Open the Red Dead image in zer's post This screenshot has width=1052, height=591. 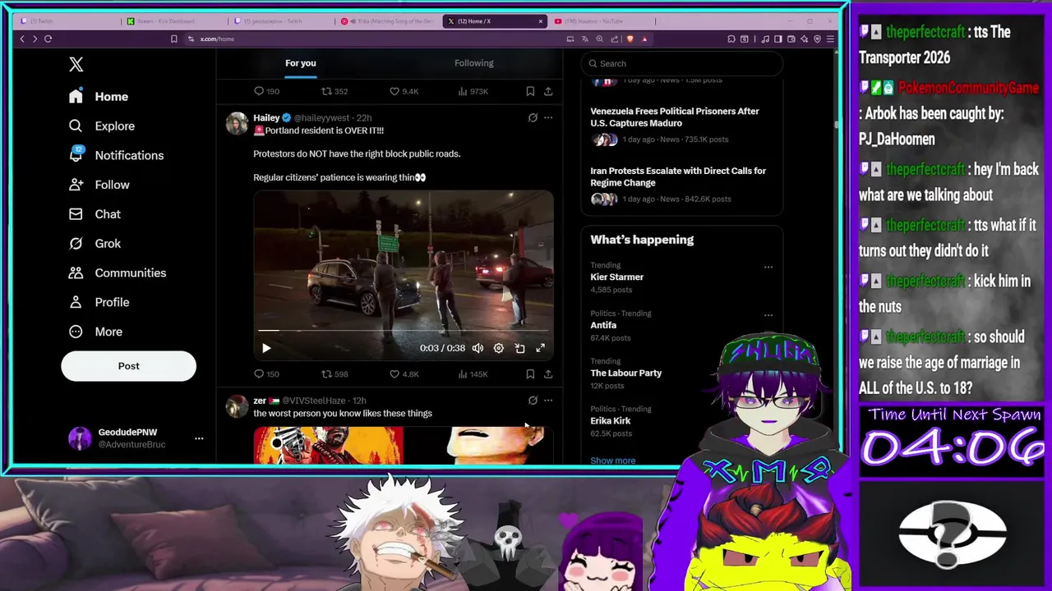[328, 445]
